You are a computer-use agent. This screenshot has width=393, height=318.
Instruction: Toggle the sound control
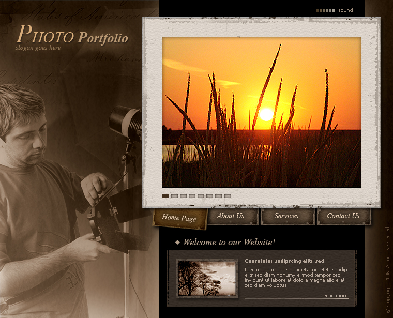pos(345,10)
